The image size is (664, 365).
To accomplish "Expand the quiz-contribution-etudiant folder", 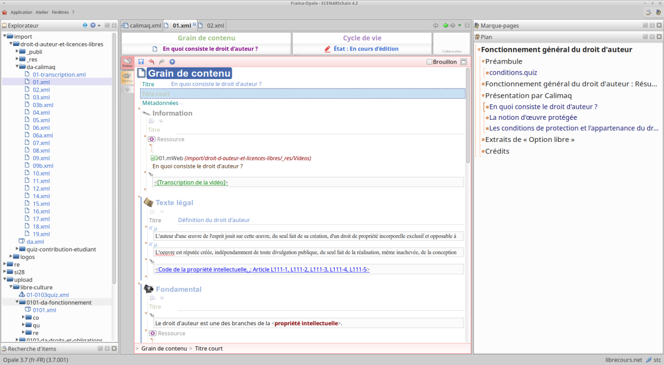I will pos(17,249).
